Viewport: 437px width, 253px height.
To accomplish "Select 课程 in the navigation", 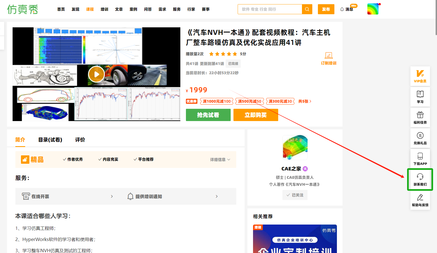I will 90,9.
